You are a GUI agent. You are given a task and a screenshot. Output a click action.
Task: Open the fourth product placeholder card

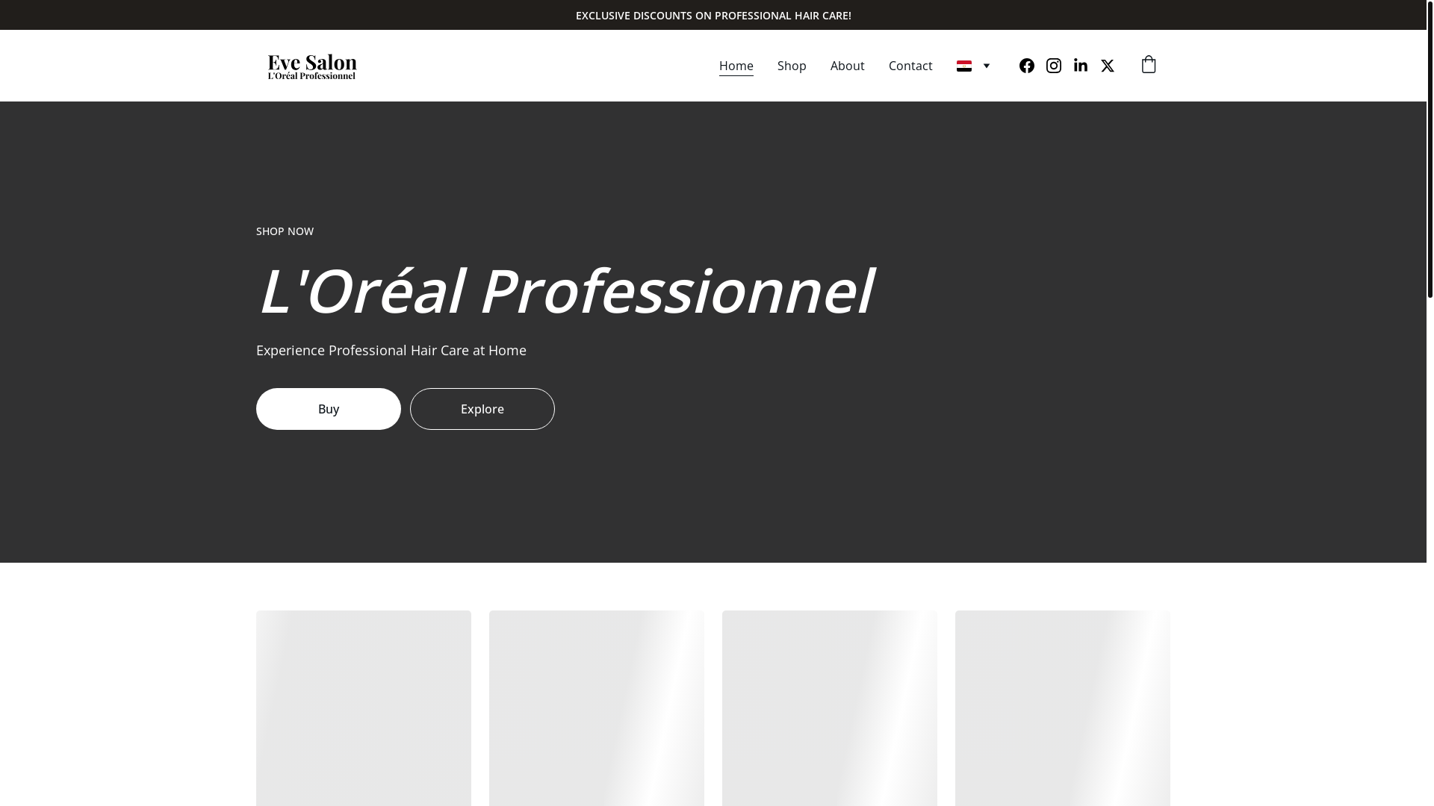pos(1063,708)
